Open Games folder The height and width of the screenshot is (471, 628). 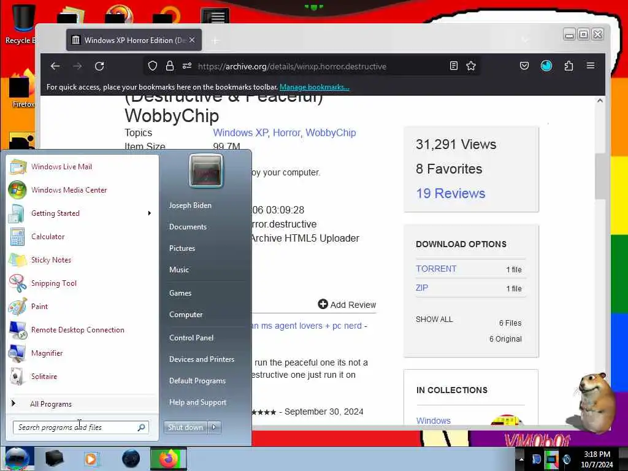[x=180, y=293]
